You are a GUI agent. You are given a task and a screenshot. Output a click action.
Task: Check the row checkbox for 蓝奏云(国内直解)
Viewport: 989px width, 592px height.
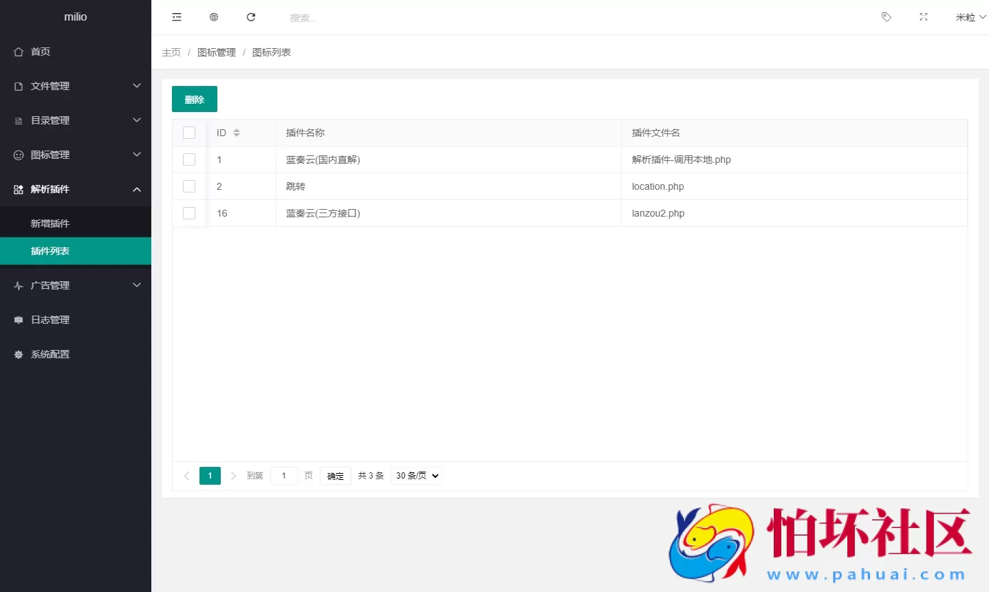click(x=189, y=159)
